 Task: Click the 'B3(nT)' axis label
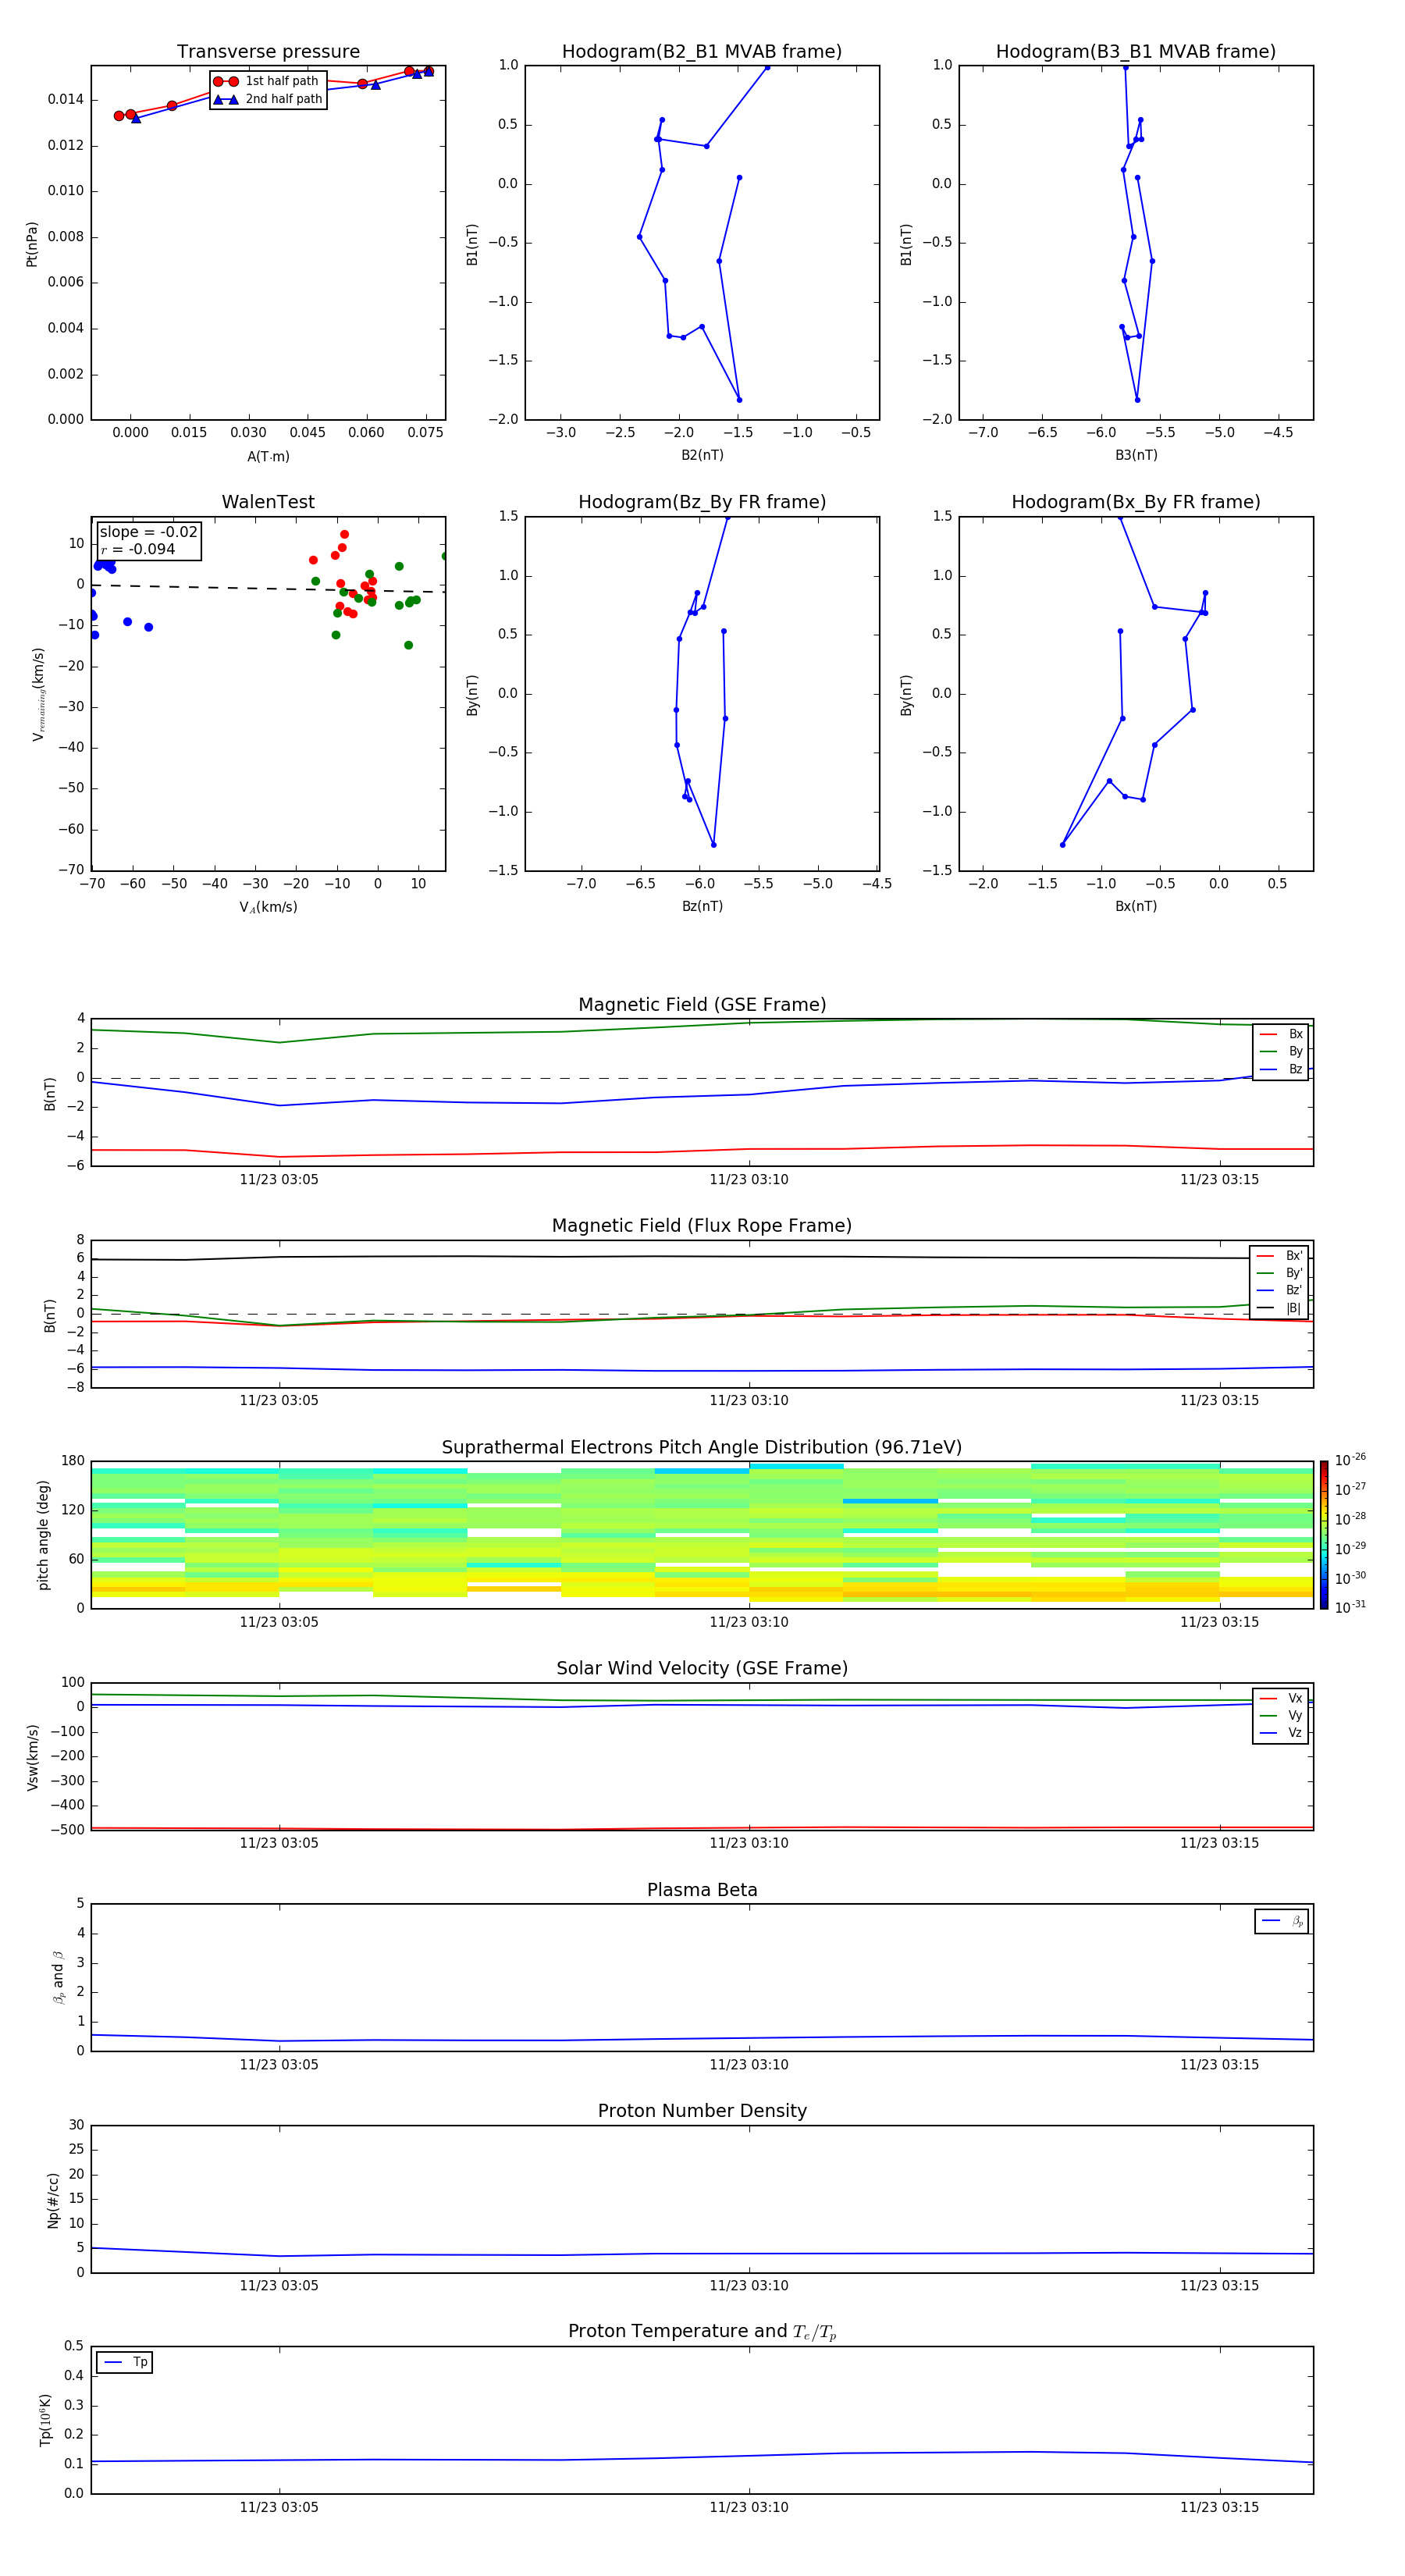point(1136,455)
